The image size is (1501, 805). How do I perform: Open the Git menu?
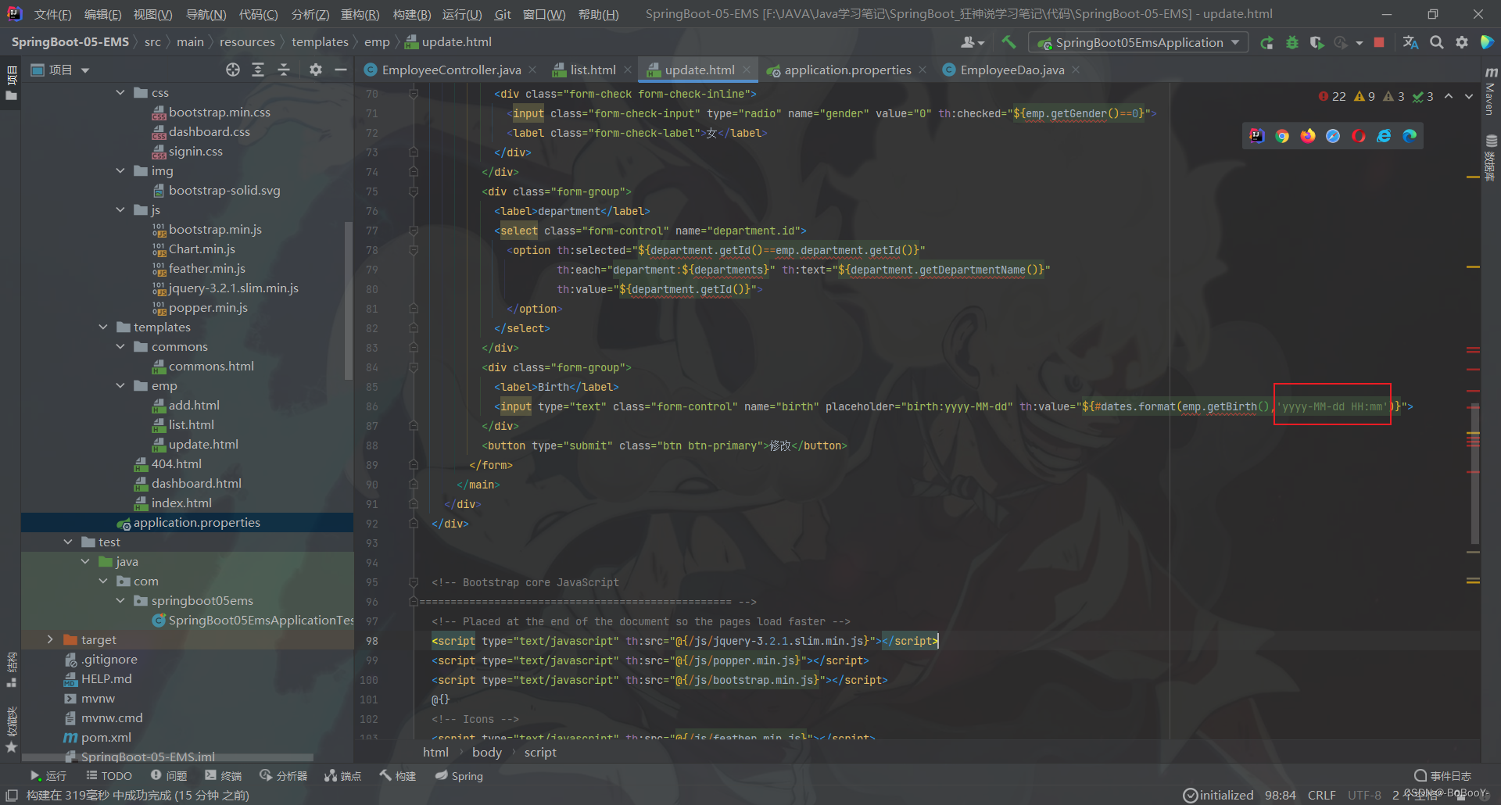pos(503,14)
